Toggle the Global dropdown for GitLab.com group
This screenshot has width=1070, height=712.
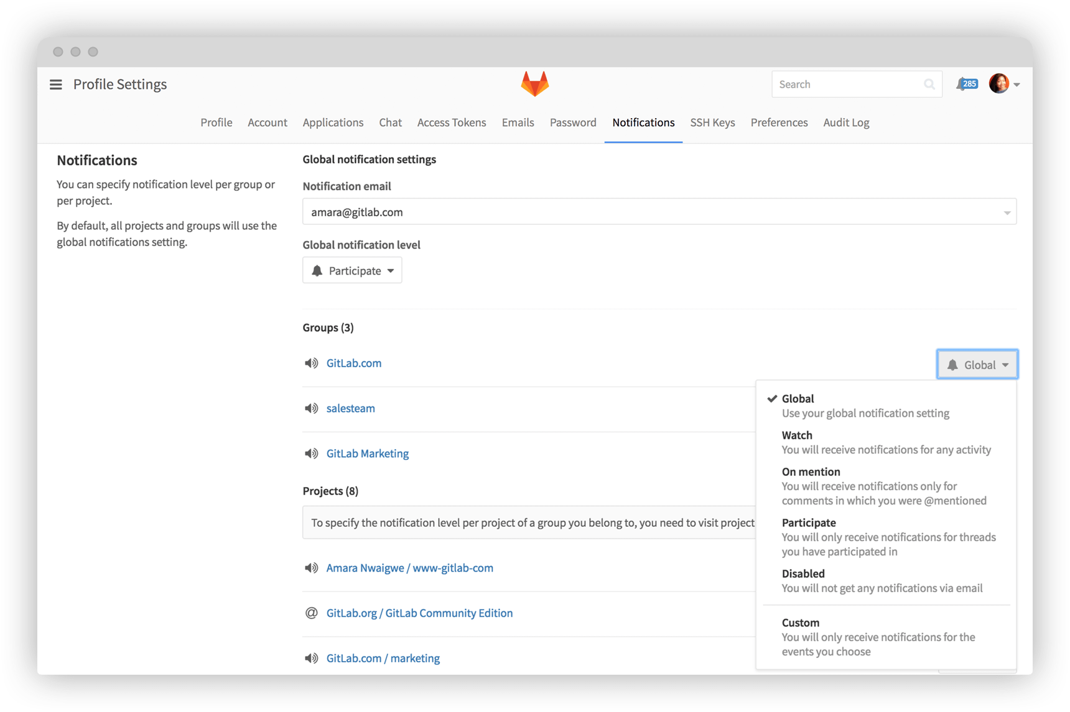(x=977, y=365)
